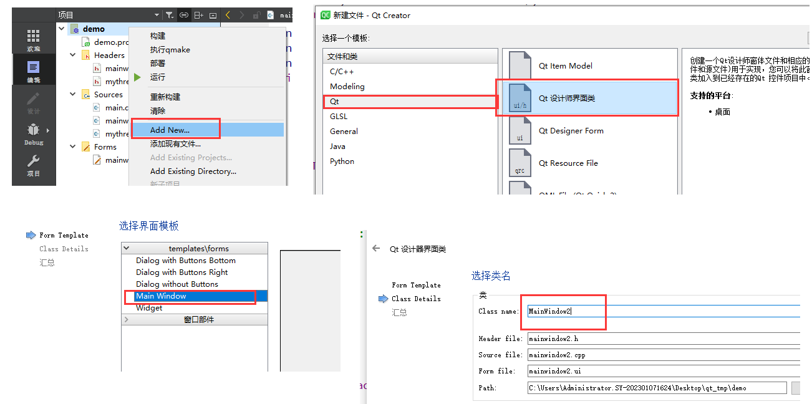Click the go forward arrow in toolbar
Screen dimensions: 812x404
tap(242, 15)
